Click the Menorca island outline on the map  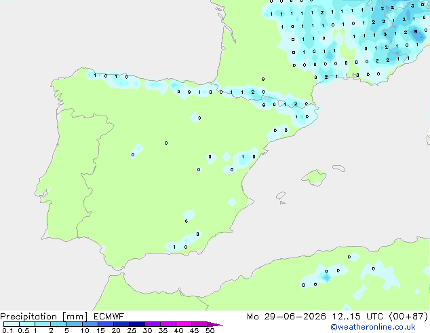click(x=339, y=168)
